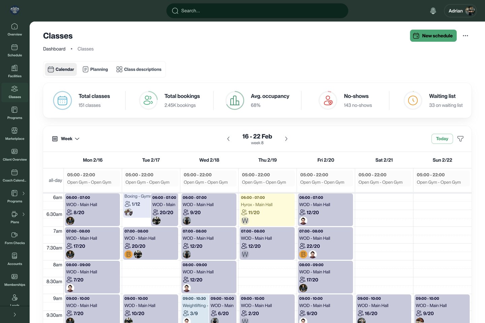Open the Week view dropdown
Screen dimensions: 485x323
66,139
